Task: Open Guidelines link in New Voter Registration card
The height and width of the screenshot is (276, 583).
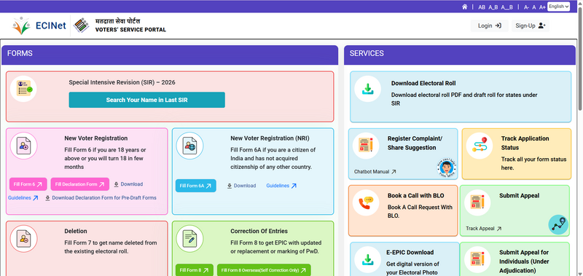Action: click(23, 198)
